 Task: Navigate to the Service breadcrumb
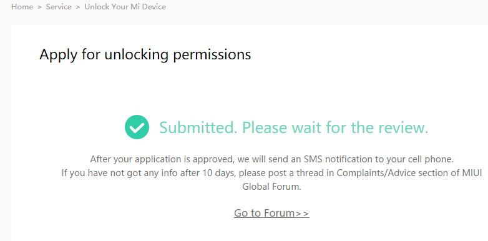[59, 6]
